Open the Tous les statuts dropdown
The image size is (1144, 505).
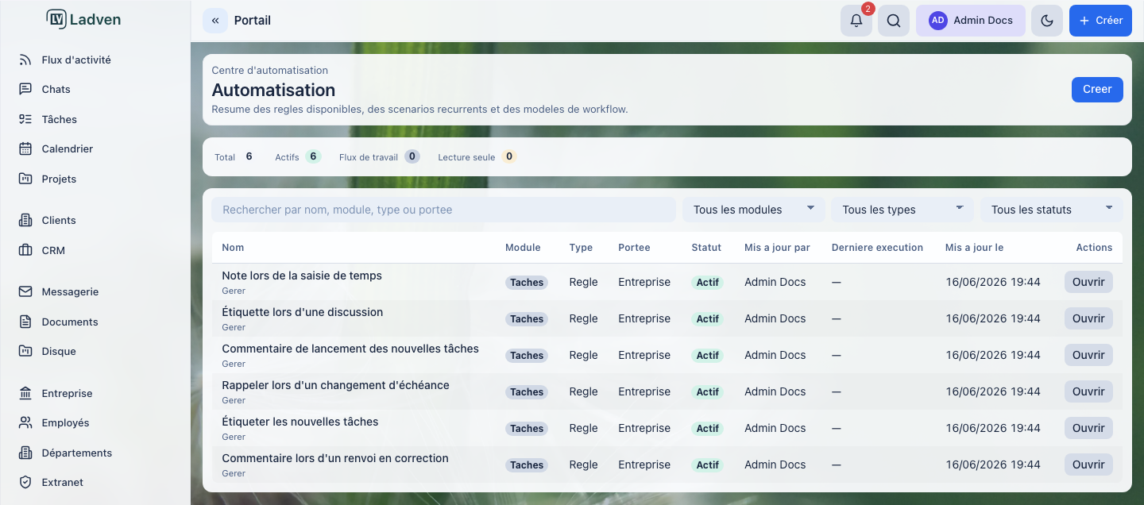pos(1052,210)
